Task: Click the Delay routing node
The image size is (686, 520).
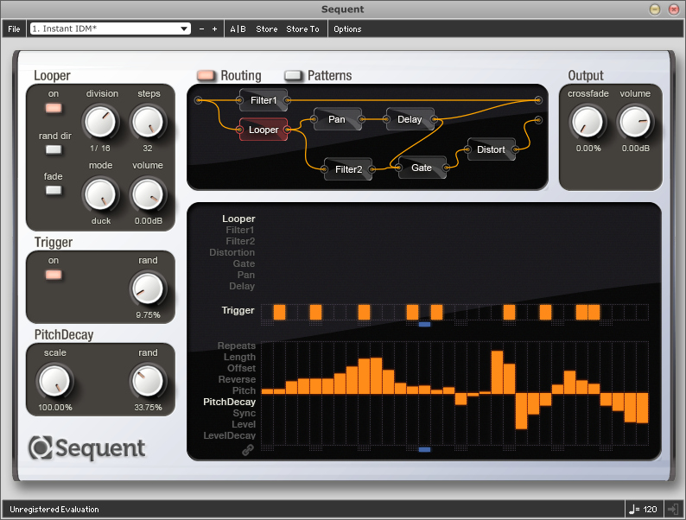Action: tap(410, 119)
